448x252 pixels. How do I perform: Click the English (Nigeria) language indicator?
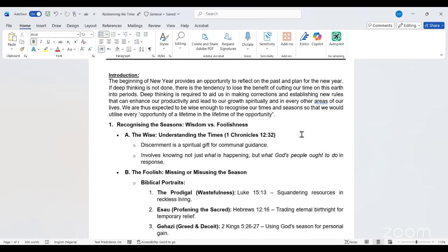click(66, 242)
